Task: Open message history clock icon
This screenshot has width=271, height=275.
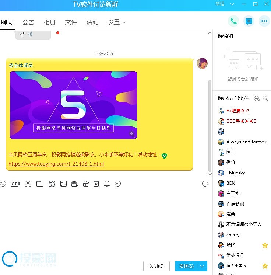Action: [x=205, y=184]
